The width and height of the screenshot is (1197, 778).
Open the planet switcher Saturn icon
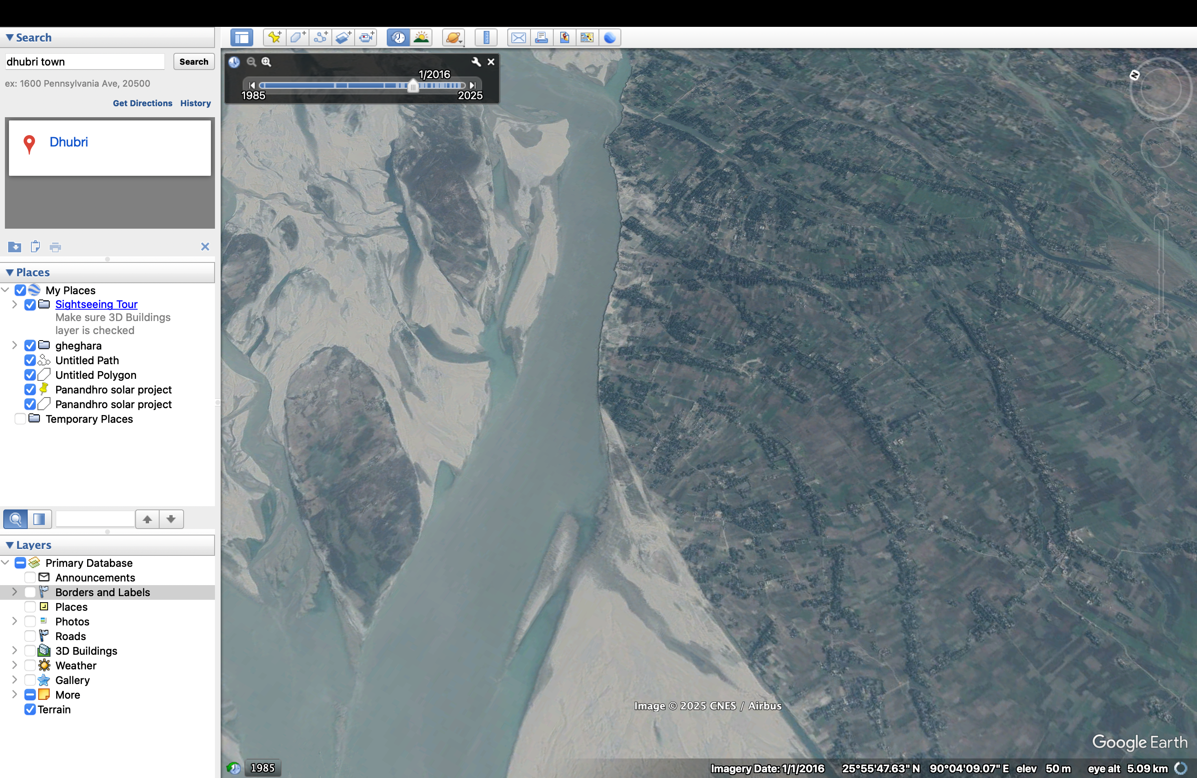click(x=452, y=37)
